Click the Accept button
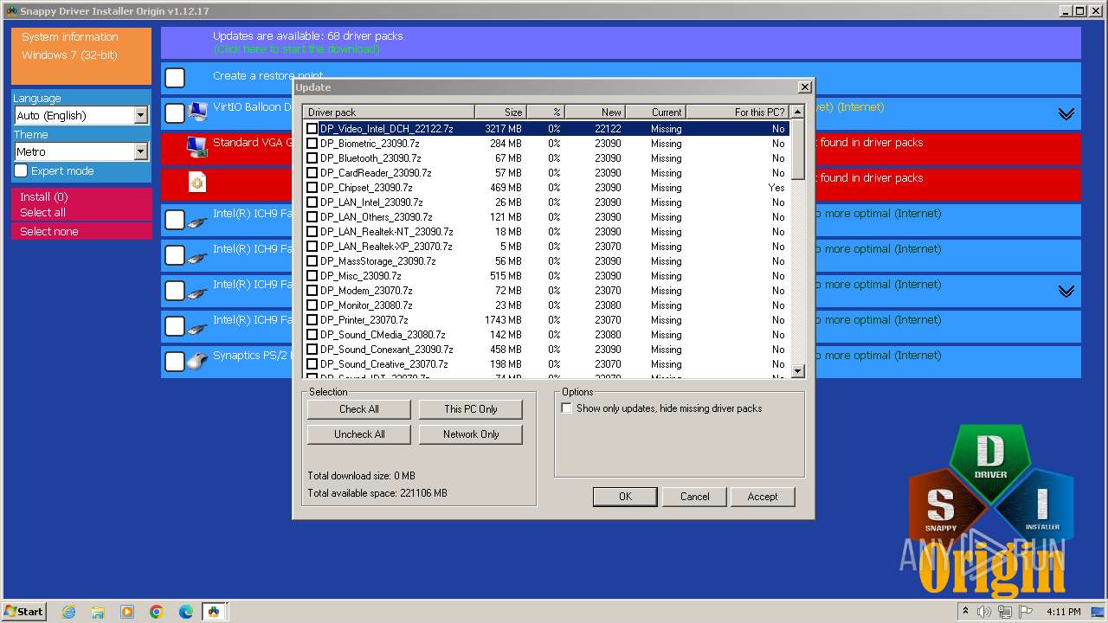1108x623 pixels. click(763, 497)
